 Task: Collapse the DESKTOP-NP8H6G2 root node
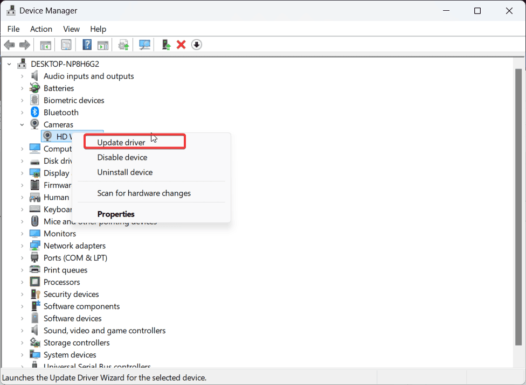point(9,64)
